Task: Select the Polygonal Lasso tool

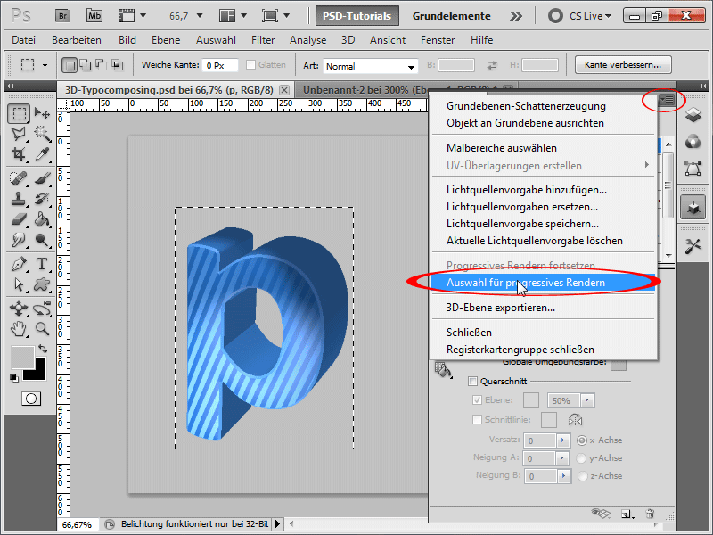Action: click(19, 134)
